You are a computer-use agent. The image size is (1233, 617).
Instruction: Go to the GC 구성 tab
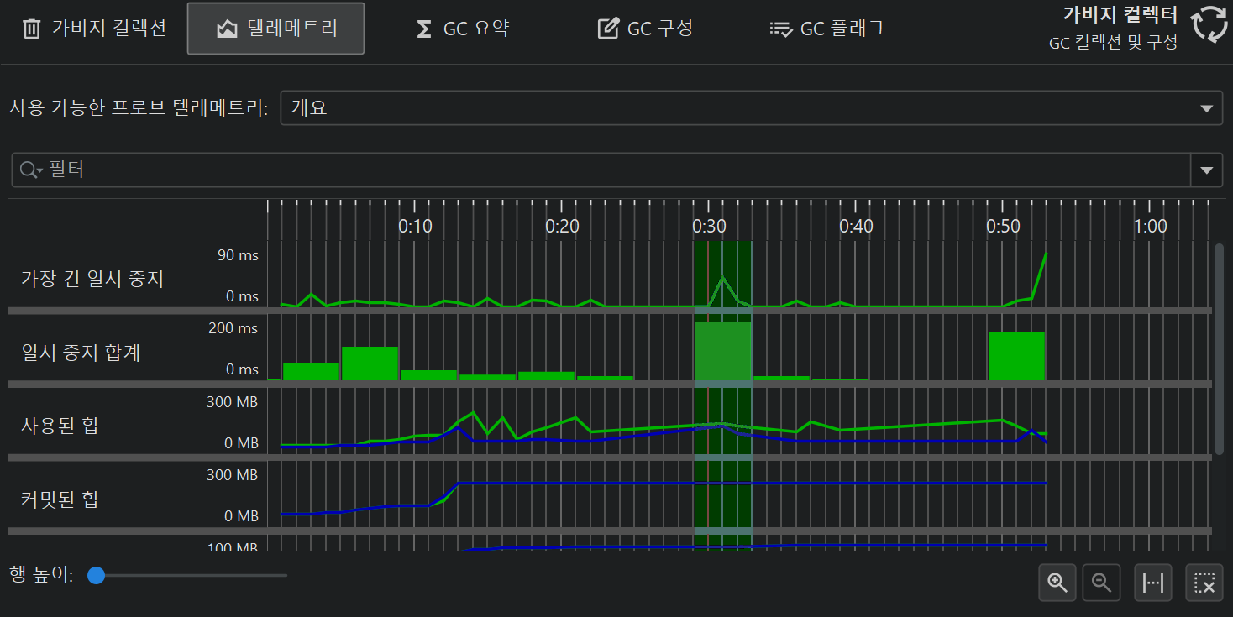click(645, 29)
